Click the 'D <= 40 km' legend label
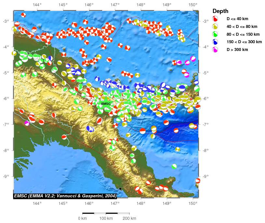Image resolution: width=265 pixels, height=223 pixels. 238,19
